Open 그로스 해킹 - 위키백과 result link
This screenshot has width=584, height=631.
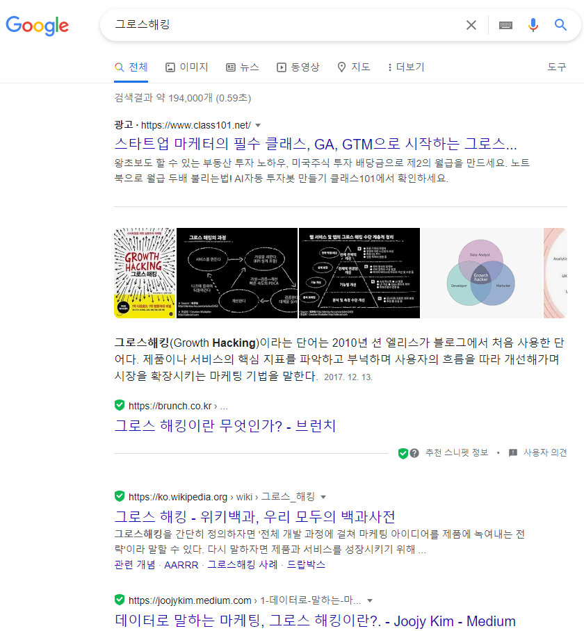point(254,516)
